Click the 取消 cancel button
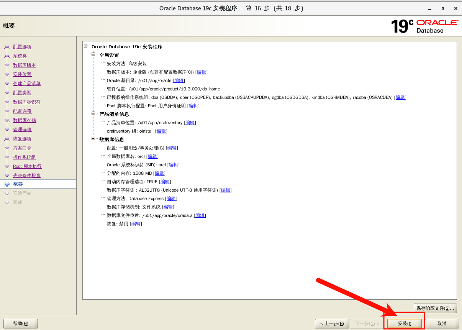Screen dimensions: 462x330 (442, 323)
